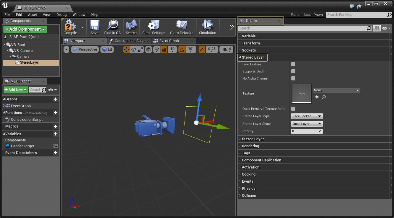The height and width of the screenshot is (218, 394).
Task: Select the rotation tool in the viewport toolbar
Action: [x=133, y=49]
